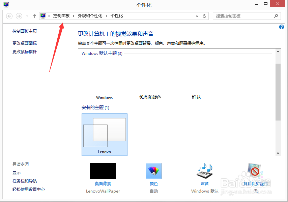Open the 颜色 (Color) settings icon

click(153, 171)
